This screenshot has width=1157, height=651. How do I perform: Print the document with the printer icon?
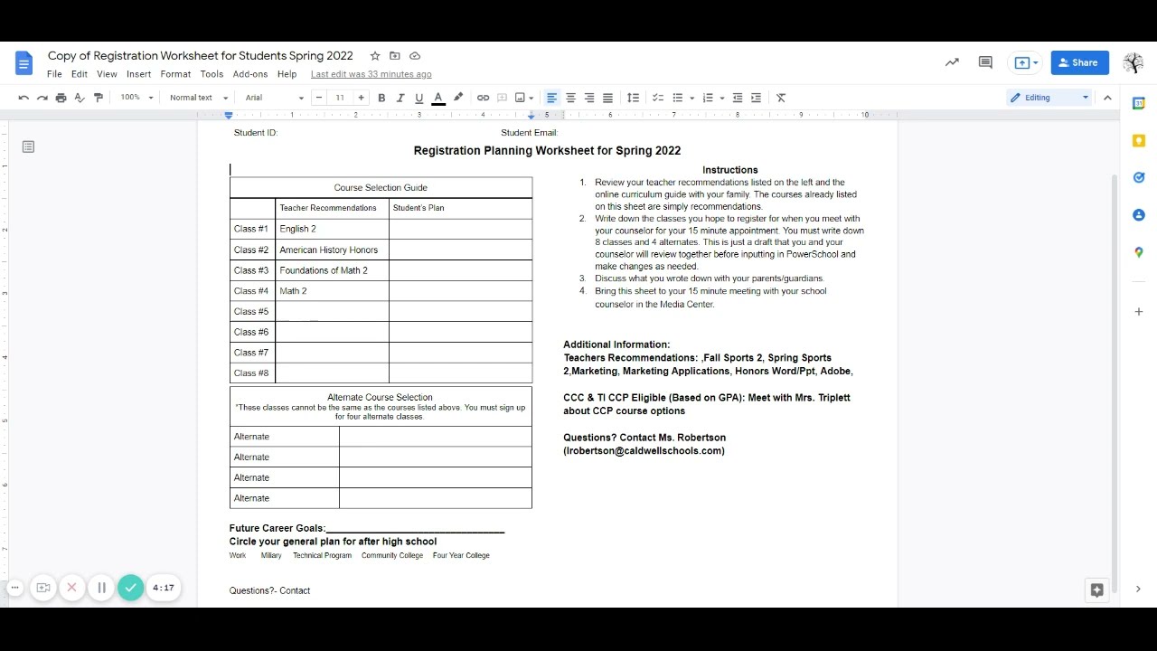61,98
